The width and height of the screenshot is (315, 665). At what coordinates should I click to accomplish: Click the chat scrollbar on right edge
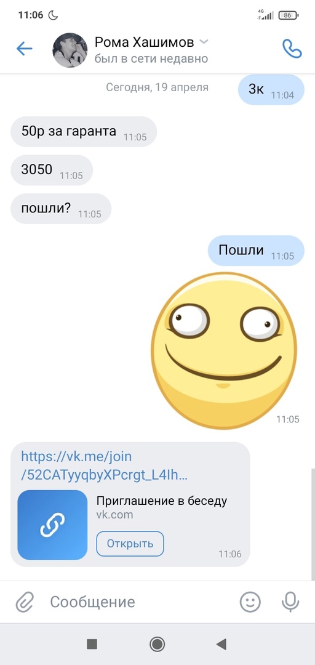(x=313, y=524)
